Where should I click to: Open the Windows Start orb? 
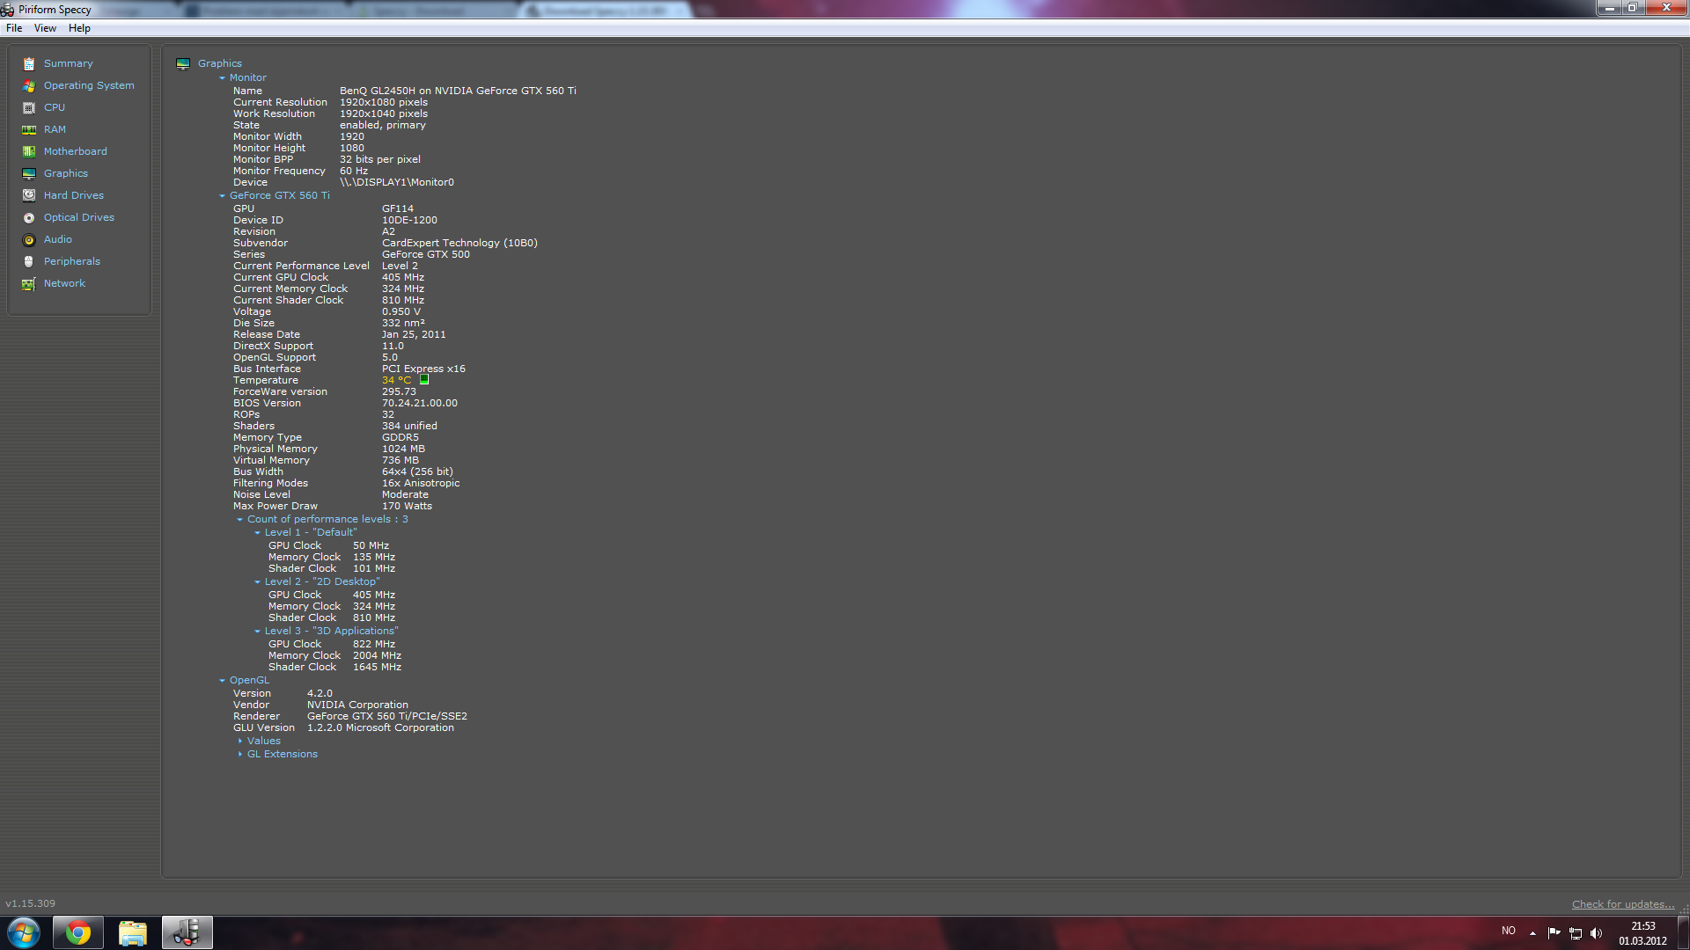point(24,932)
